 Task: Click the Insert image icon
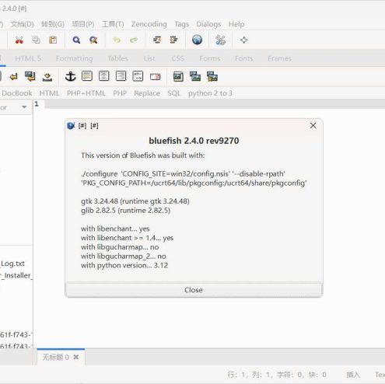click(x=178, y=76)
